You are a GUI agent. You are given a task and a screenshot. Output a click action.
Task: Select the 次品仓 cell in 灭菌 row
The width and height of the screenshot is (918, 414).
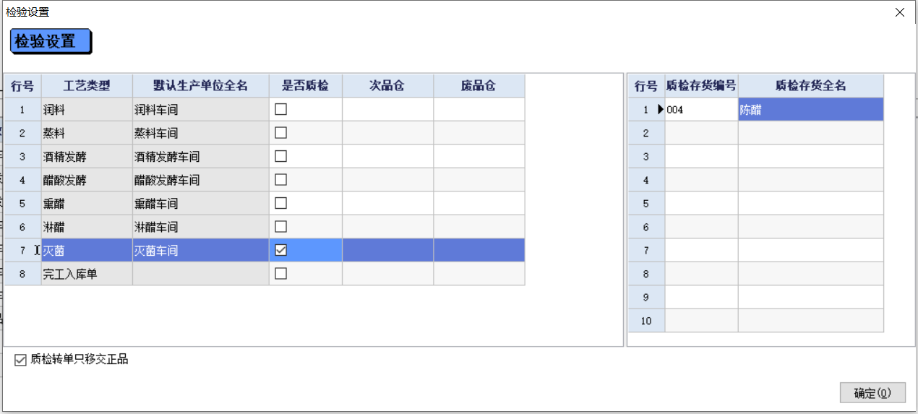pos(387,250)
